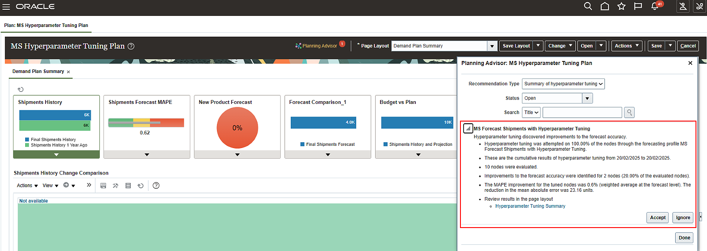Select the Demand Plan Summary tab
This screenshot has height=251, width=707.
[38, 71]
